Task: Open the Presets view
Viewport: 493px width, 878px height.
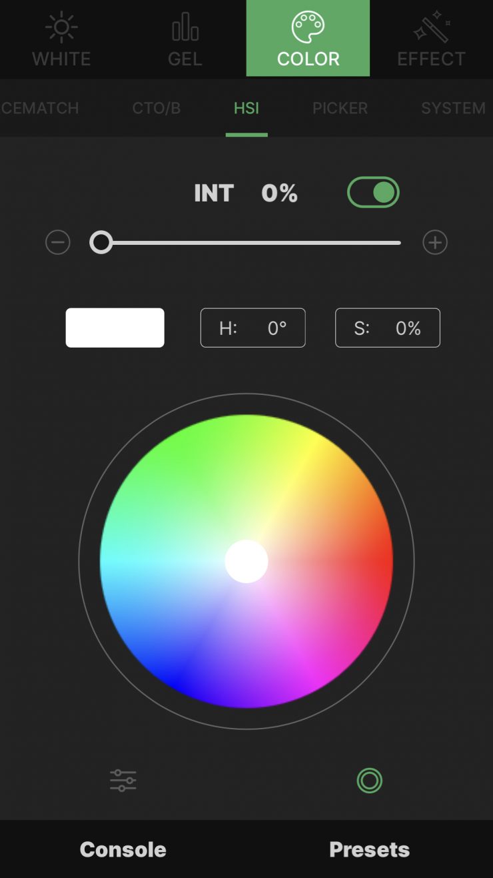Action: [x=370, y=849]
